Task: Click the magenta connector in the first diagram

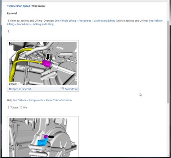Action: click(x=47, y=63)
